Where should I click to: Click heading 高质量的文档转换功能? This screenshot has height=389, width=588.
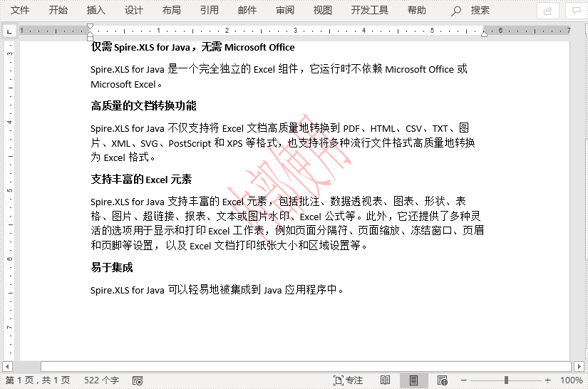(x=144, y=106)
